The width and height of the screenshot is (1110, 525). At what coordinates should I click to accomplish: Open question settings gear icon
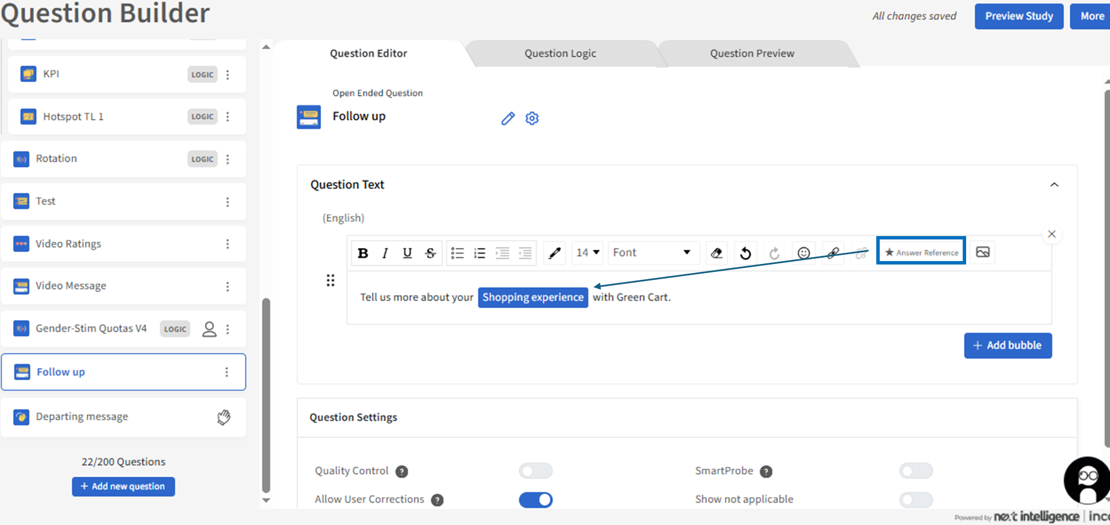coord(532,118)
